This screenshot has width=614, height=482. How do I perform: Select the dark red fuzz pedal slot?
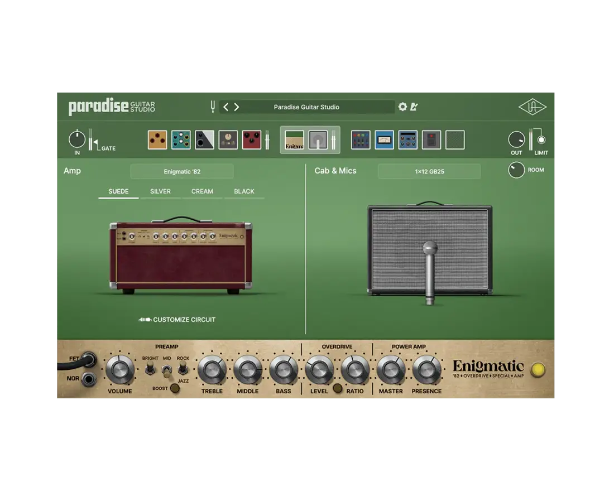click(252, 139)
